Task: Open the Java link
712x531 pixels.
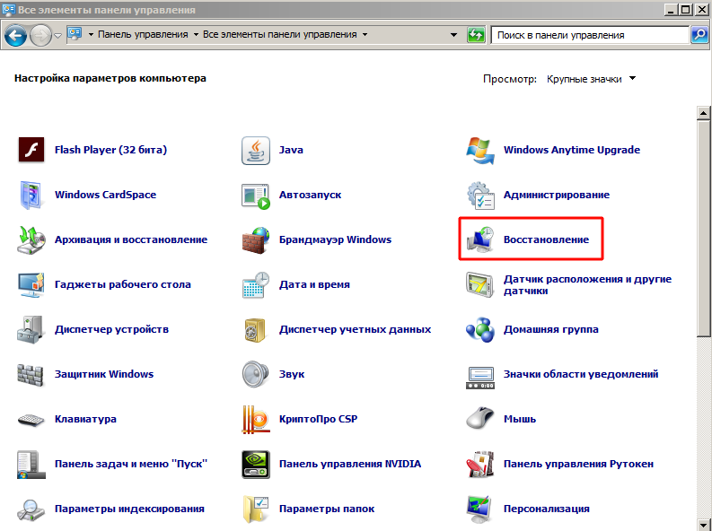Action: point(291,150)
